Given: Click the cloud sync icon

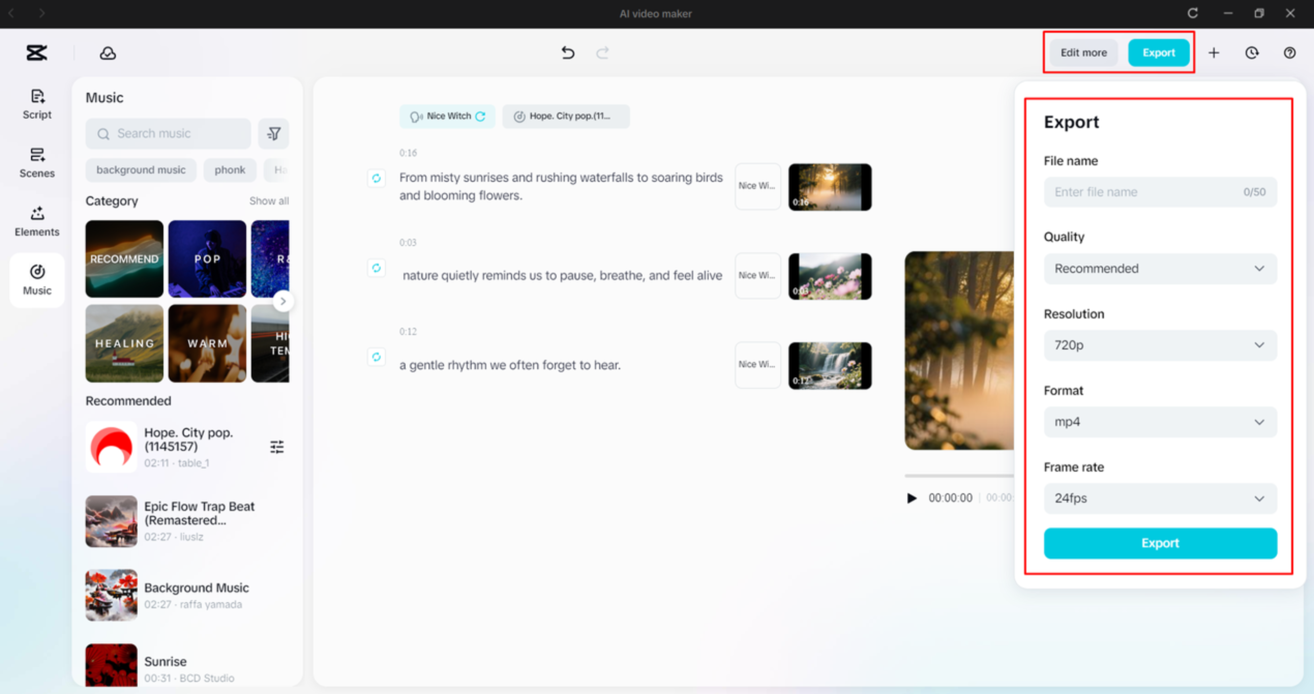Looking at the screenshot, I should click(107, 53).
